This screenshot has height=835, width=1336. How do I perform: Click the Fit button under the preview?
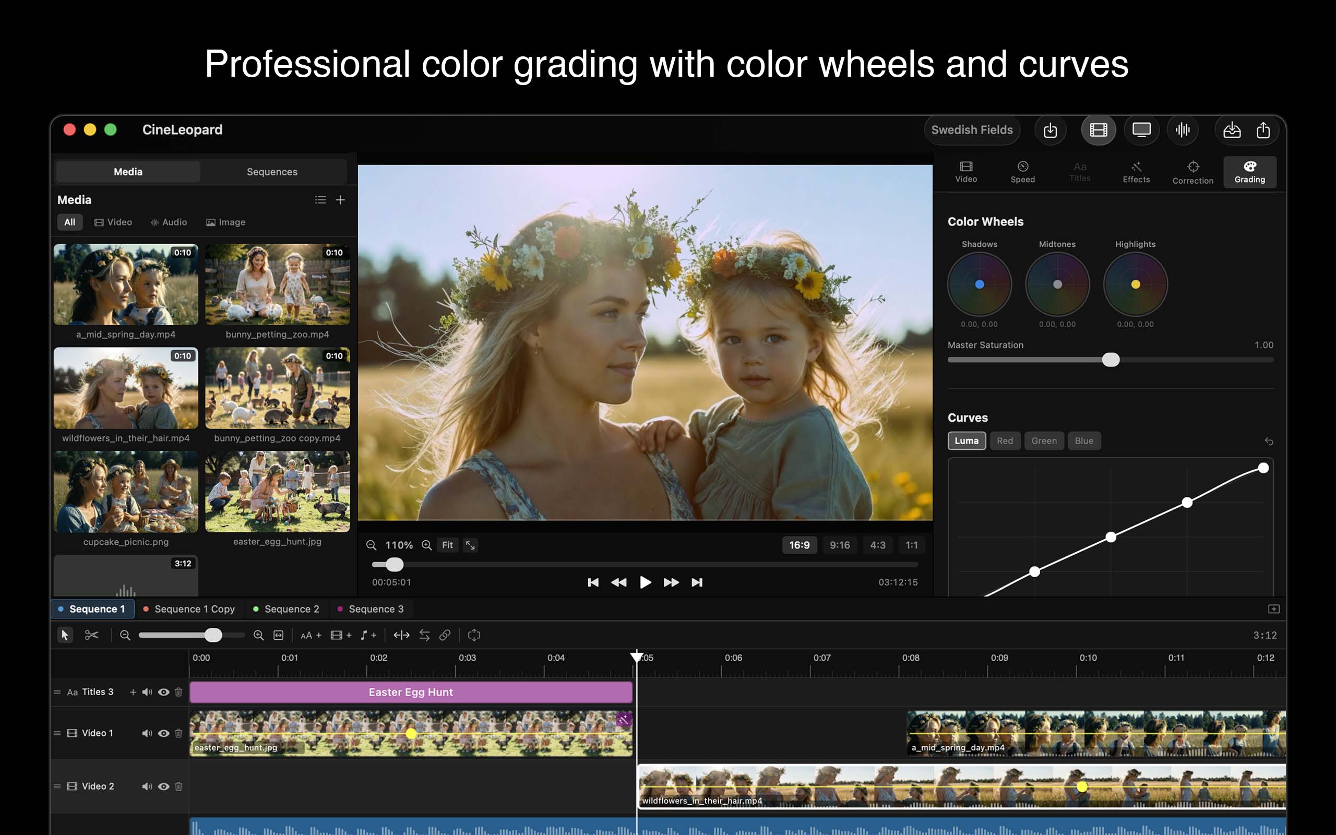[447, 545]
